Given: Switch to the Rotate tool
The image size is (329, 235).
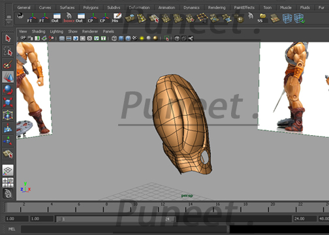Looking at the screenshot, I should coord(8,89).
